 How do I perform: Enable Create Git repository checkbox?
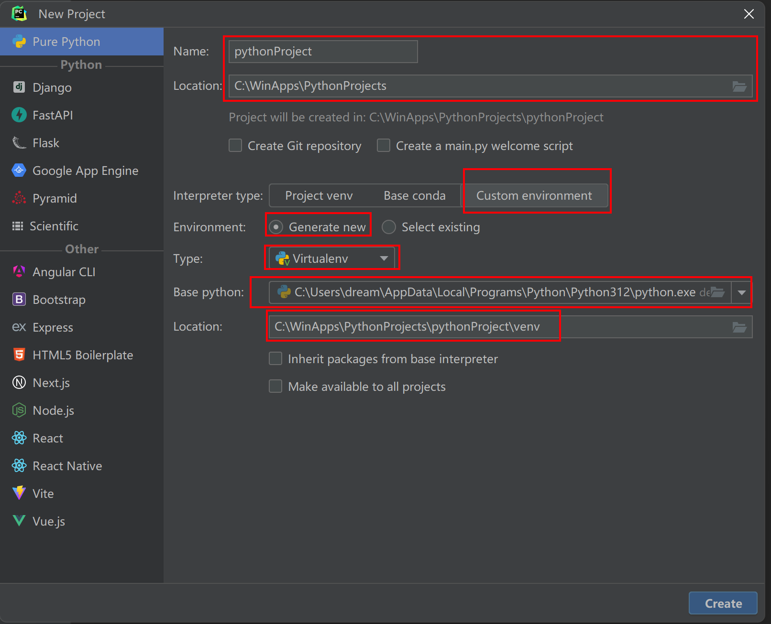(235, 145)
